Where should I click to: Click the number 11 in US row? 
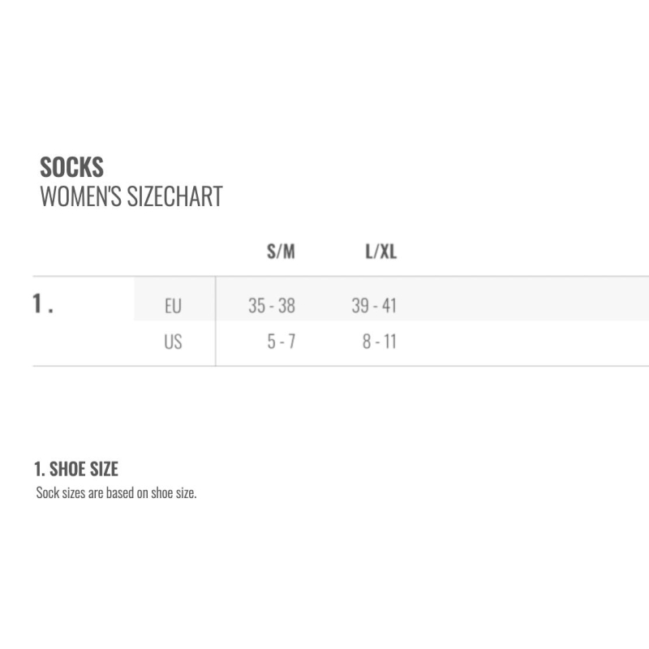coord(390,342)
